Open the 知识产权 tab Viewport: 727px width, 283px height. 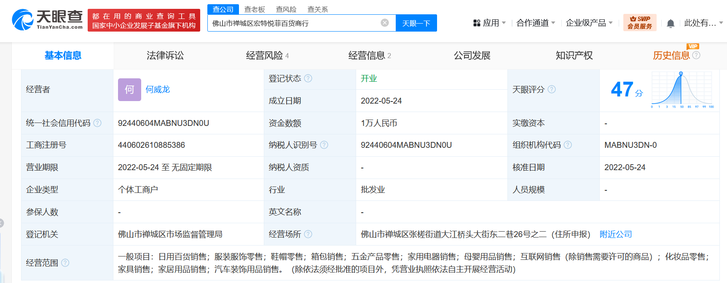click(574, 56)
